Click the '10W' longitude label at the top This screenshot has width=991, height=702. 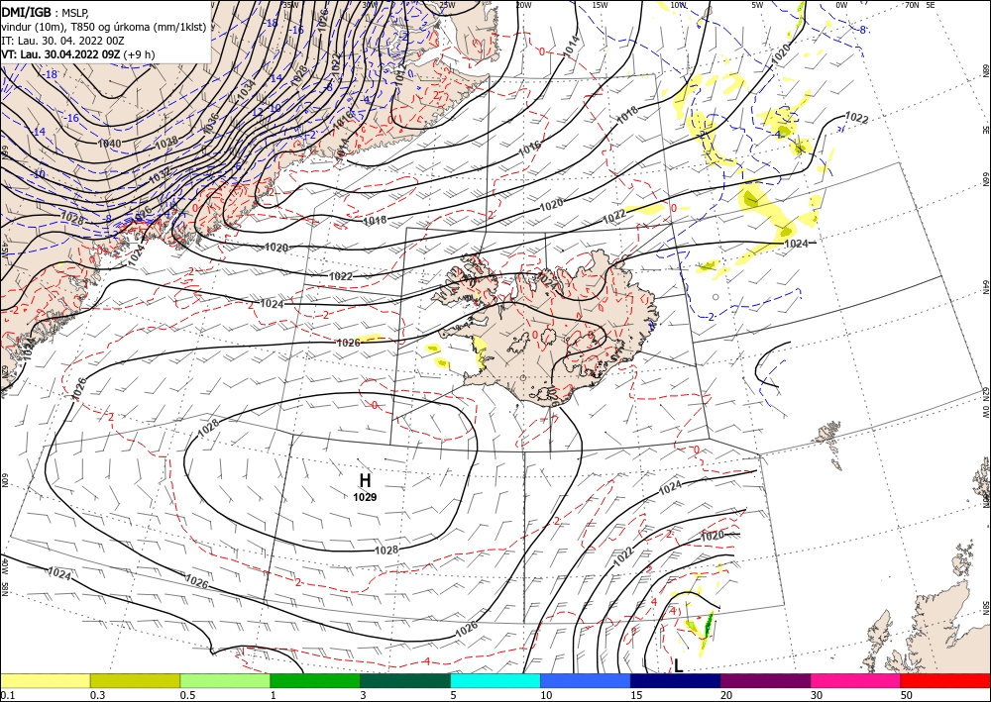point(678,5)
